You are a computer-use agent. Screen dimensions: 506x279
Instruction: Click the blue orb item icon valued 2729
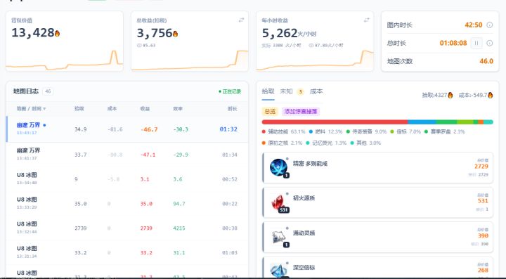[x=278, y=167]
